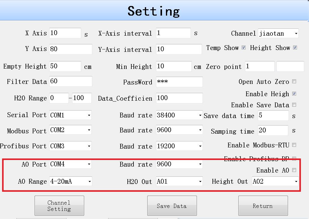
Task: Click the Return button
Action: (x=263, y=206)
